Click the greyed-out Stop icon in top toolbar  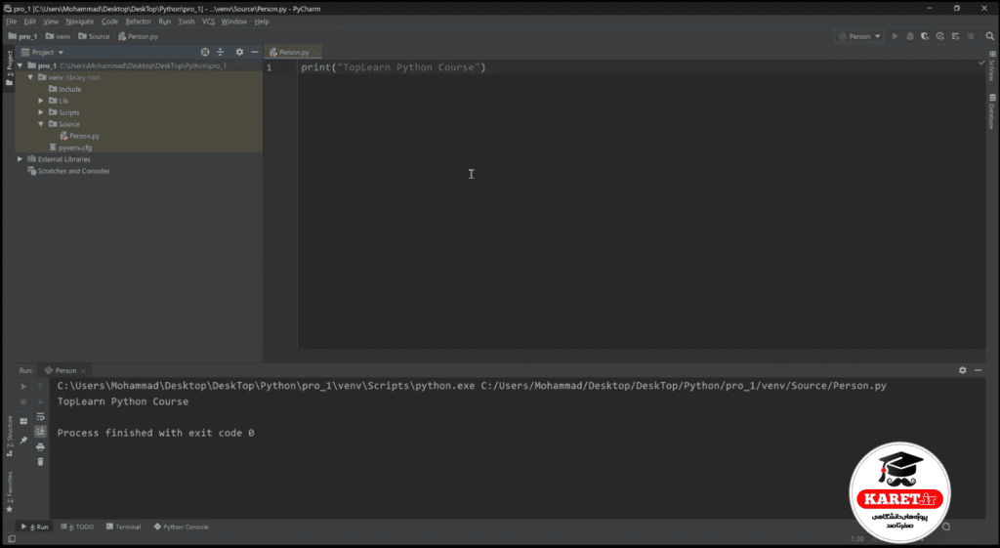[x=971, y=36]
